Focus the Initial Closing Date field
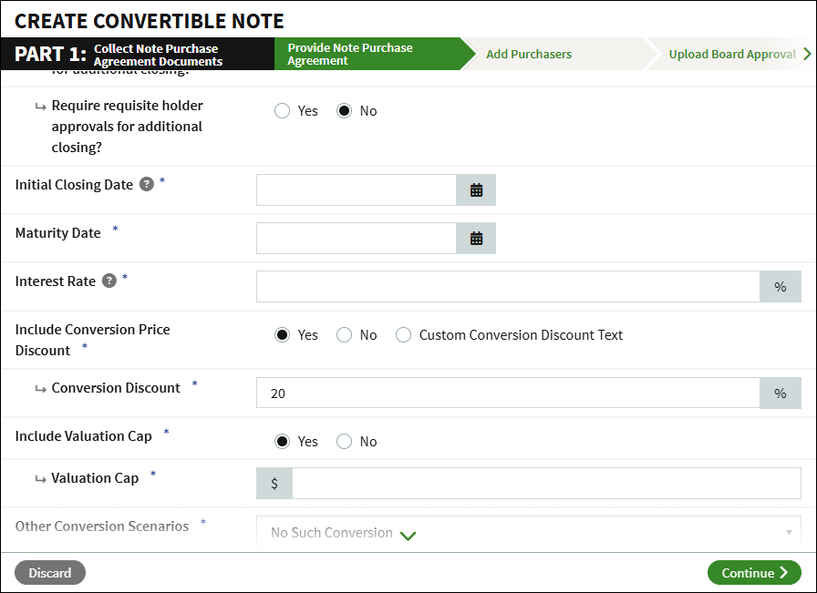This screenshot has width=817, height=593. 357,190
